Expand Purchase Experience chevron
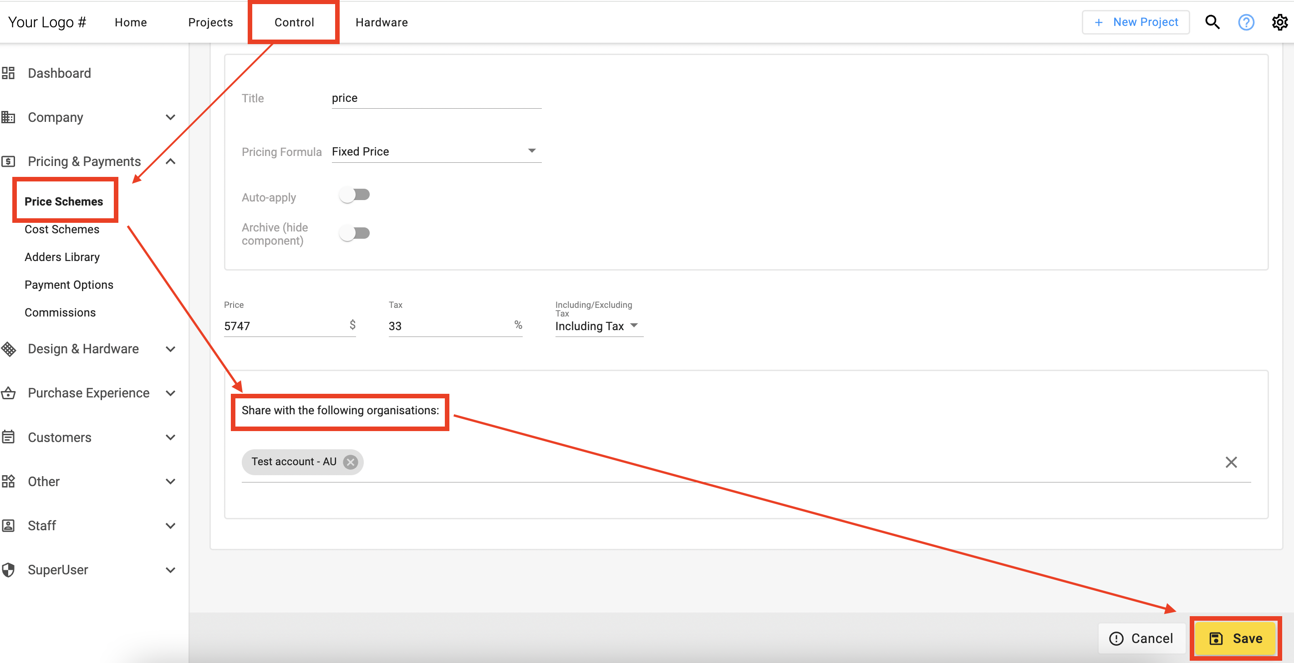 click(x=171, y=393)
